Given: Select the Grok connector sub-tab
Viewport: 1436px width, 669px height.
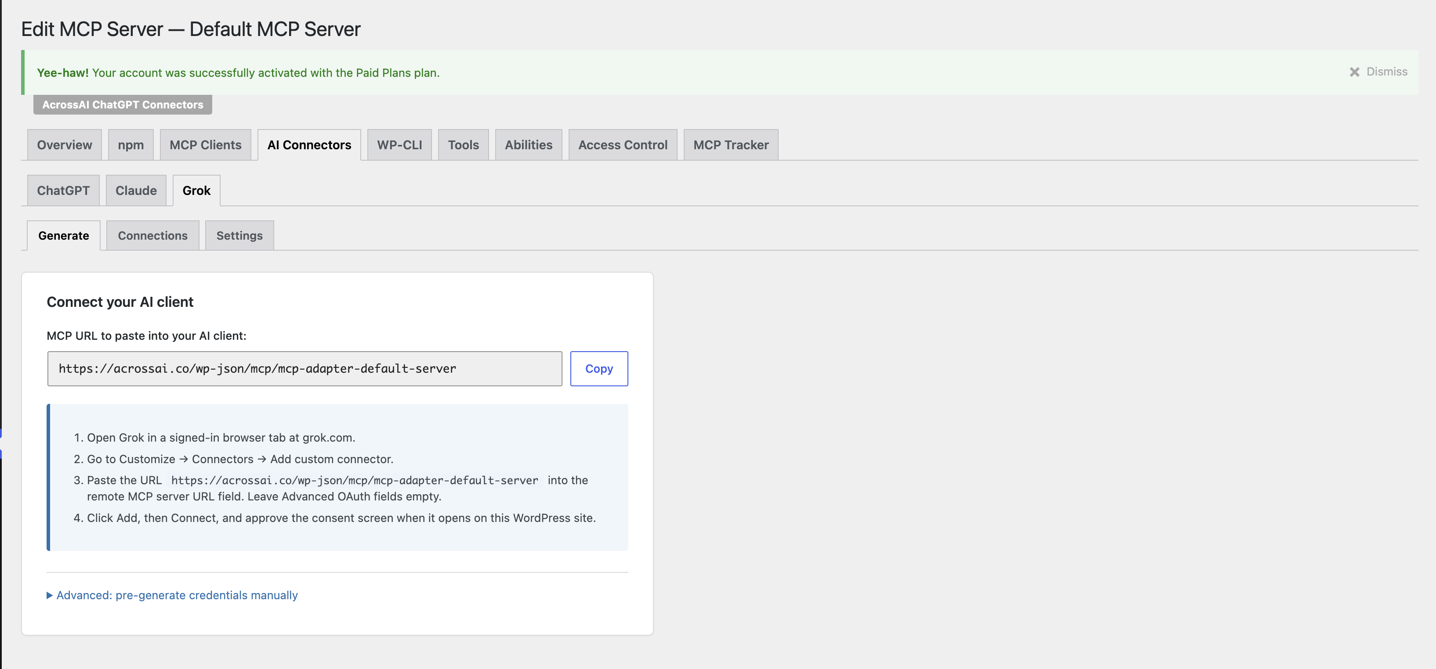Looking at the screenshot, I should point(197,191).
